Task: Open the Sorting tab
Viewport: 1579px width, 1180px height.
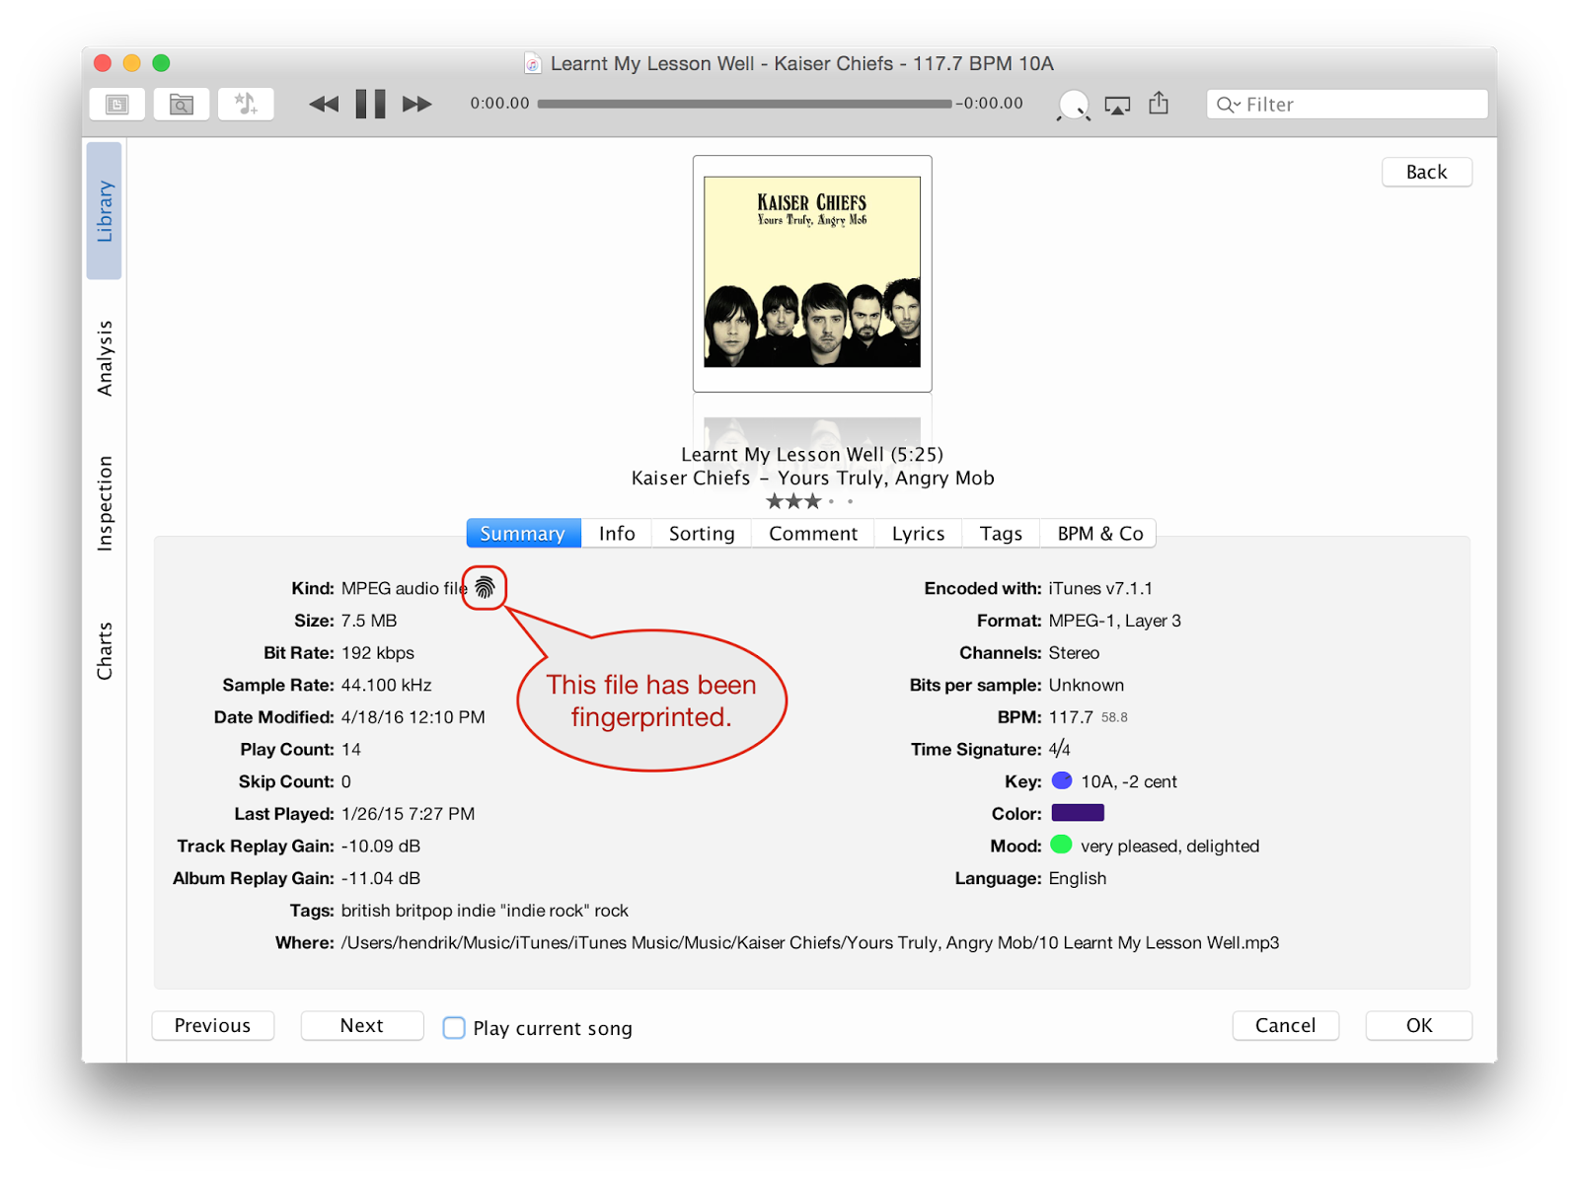Action: (x=702, y=534)
